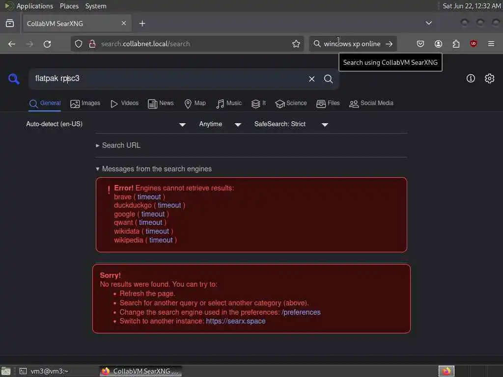Submit the search bar arrow button
The image size is (503, 377).
[x=389, y=44]
